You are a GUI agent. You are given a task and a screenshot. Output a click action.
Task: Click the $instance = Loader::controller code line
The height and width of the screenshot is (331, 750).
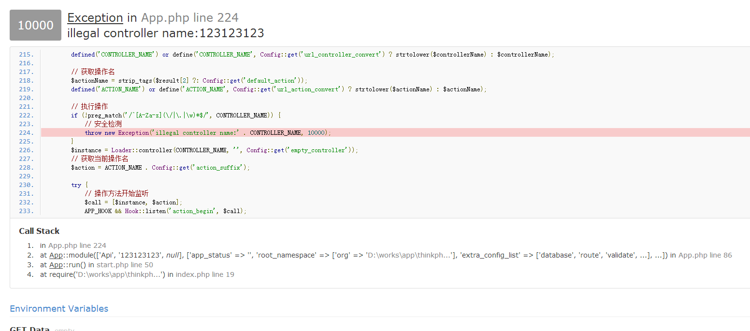click(214, 150)
